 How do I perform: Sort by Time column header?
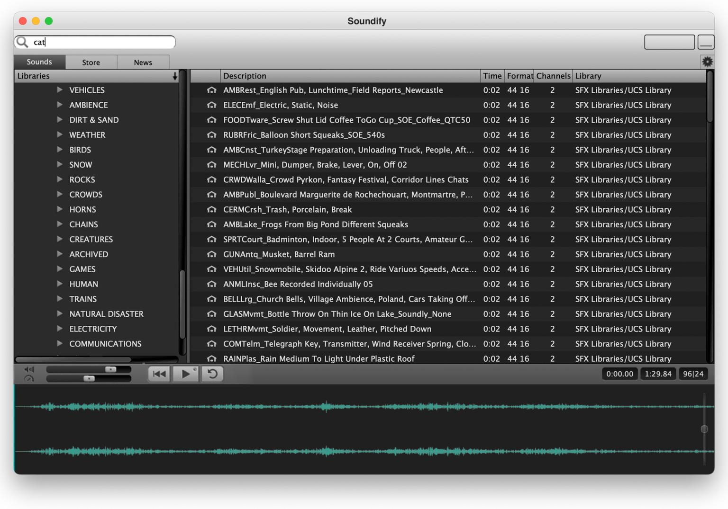pyautogui.click(x=492, y=76)
